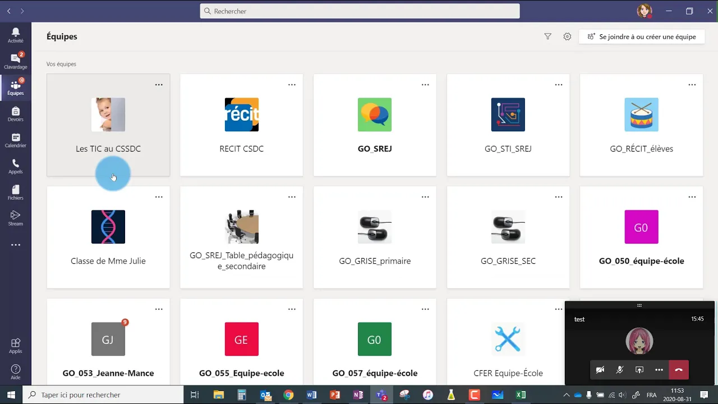Open more options for GO_SREJ team

(x=425, y=85)
